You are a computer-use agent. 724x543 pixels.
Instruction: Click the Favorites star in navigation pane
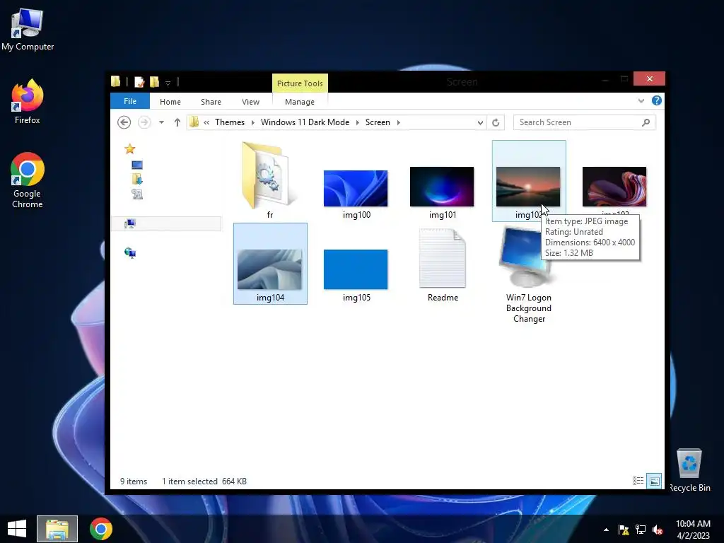click(x=130, y=148)
